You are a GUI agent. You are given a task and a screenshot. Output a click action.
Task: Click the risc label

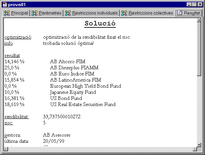(x=9, y=123)
